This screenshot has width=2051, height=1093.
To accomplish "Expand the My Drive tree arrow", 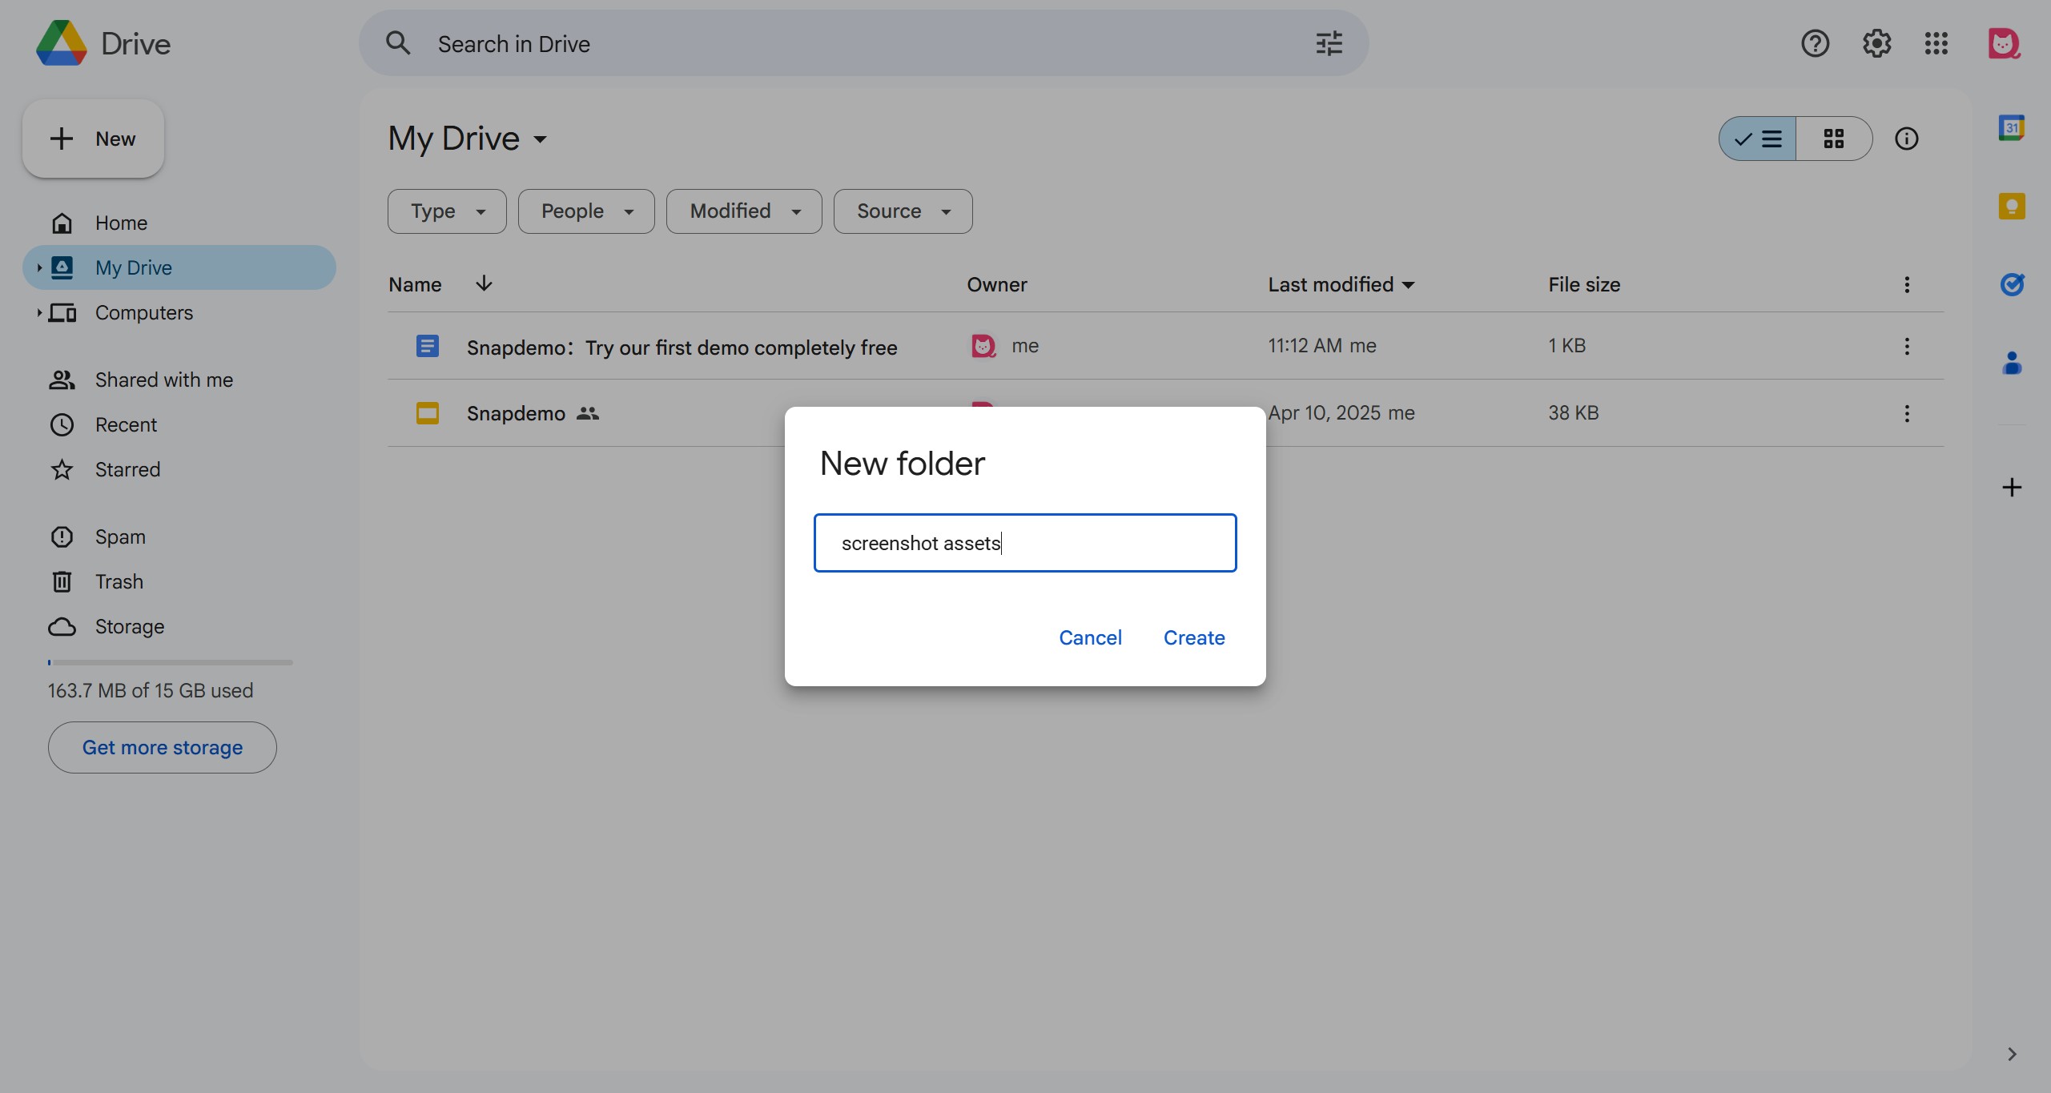I will point(38,267).
